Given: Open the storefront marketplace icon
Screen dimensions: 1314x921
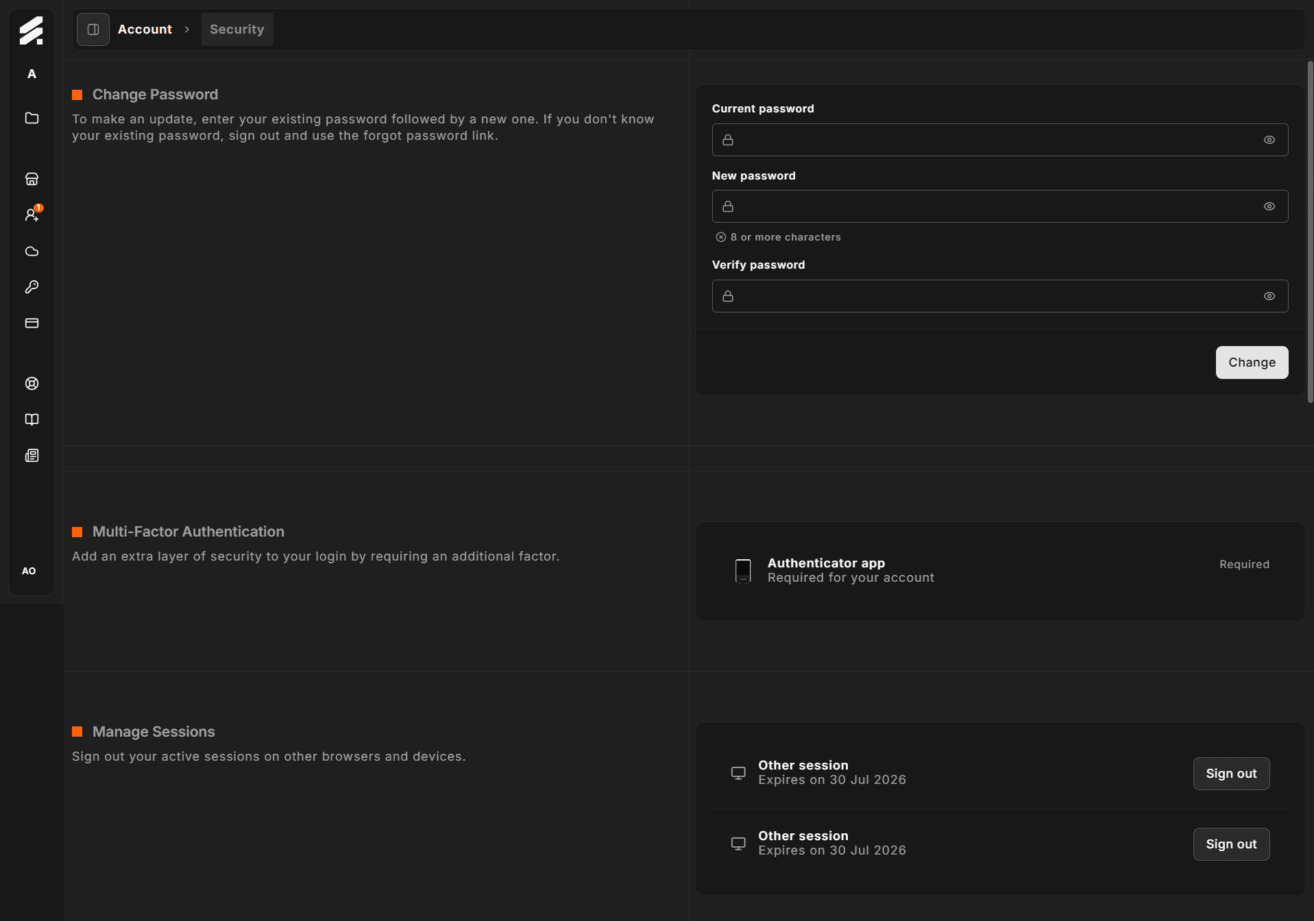Looking at the screenshot, I should tap(32, 179).
